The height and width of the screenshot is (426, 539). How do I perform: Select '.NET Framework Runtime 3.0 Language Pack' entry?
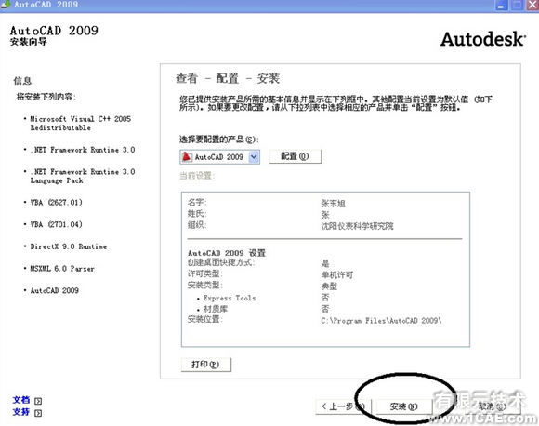pos(83,176)
